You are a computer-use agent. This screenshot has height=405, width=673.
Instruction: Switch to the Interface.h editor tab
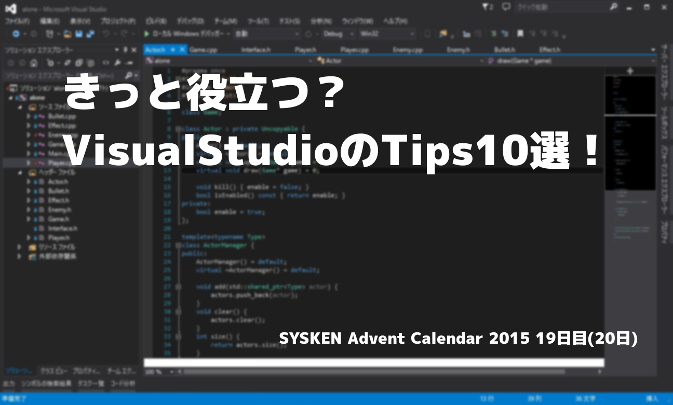pyautogui.click(x=255, y=50)
